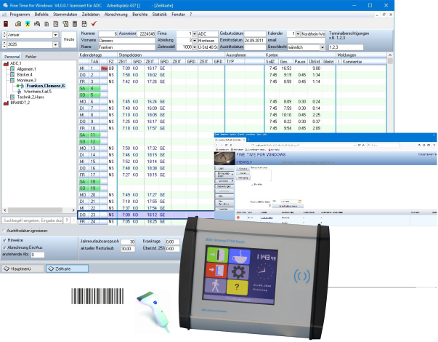
Task: Toggle Abrechnung Ein/Aus checkbox
Action: (x=4, y=247)
